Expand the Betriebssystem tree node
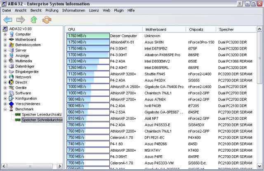264x171 pixels. [x=5, y=45]
